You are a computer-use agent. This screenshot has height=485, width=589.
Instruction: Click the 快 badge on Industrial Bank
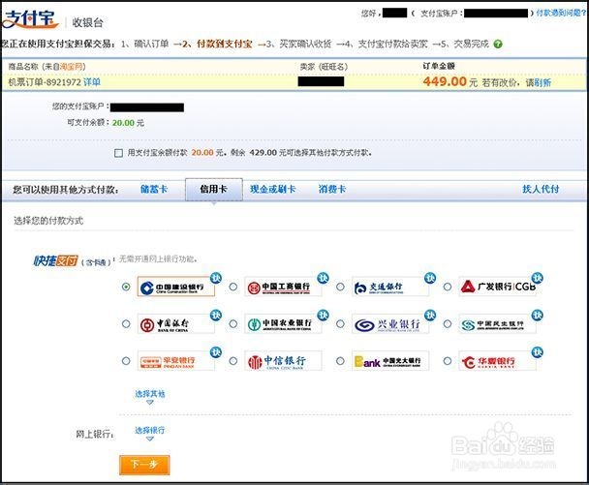point(430,315)
